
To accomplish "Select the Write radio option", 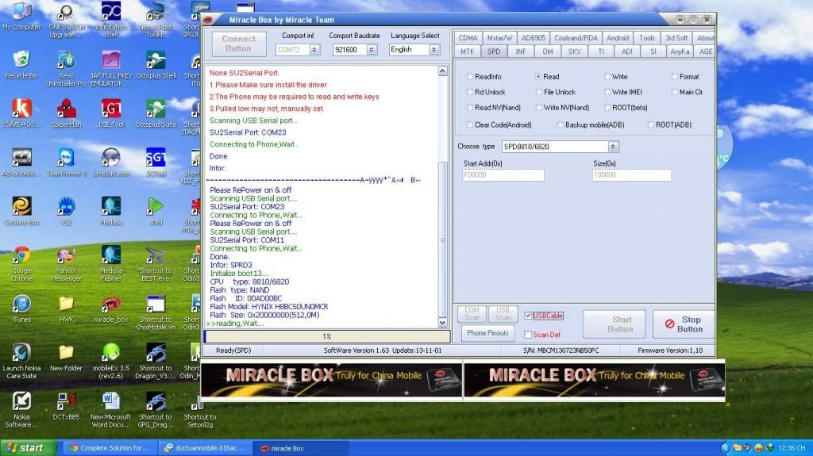I will [607, 77].
